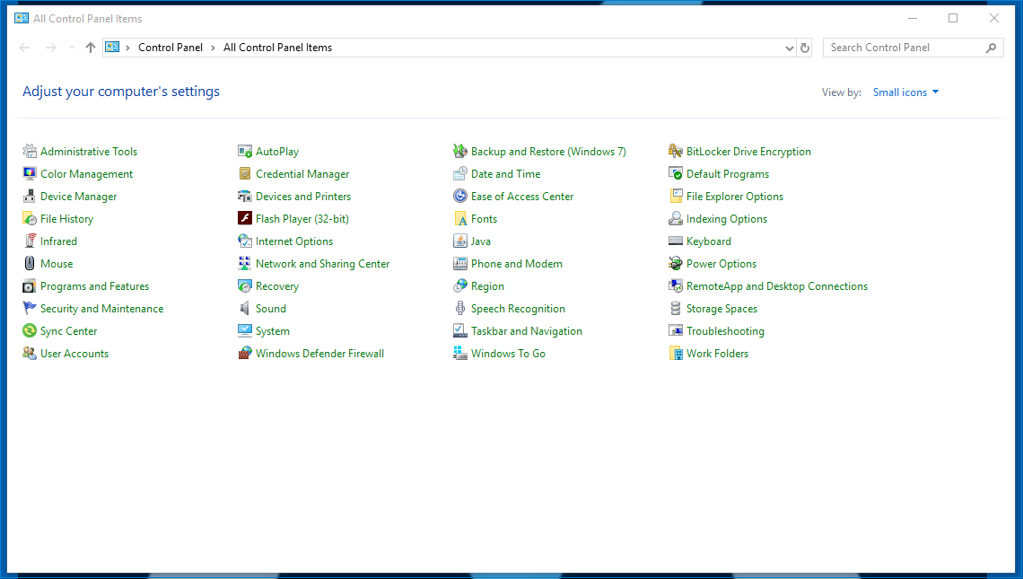Open the Recovery icon

pyautogui.click(x=245, y=286)
